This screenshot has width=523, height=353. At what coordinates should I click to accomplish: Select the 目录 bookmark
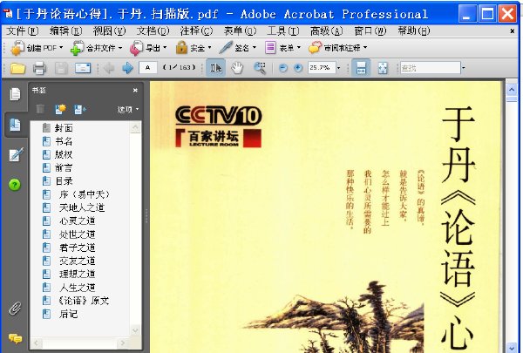pyautogui.click(x=64, y=181)
